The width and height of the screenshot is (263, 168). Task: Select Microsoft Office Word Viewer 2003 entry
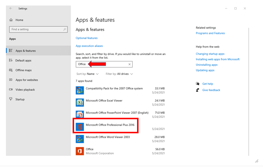(x=120, y=139)
